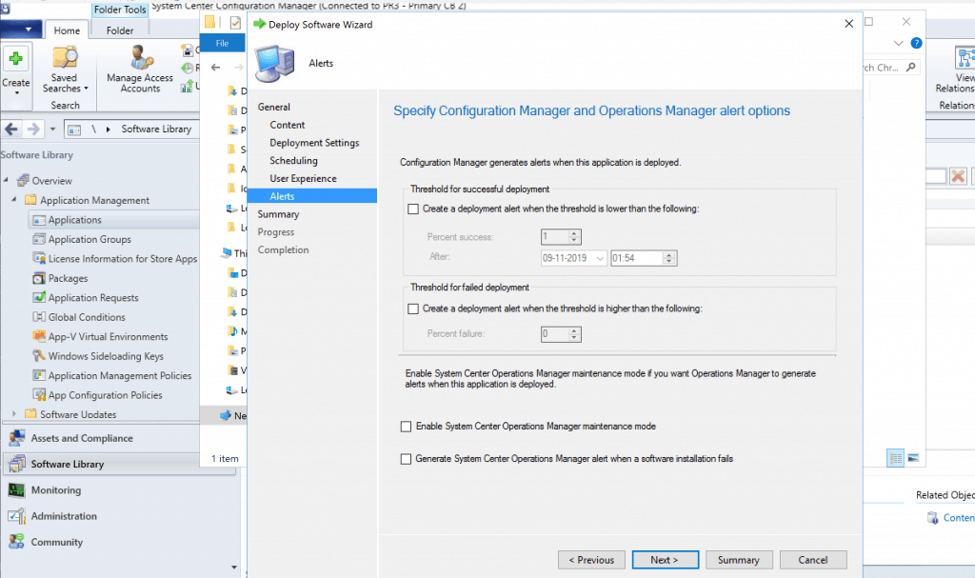Click the search magnifier icon in SCCM
Viewport: 975px width, 578px height.
[911, 68]
